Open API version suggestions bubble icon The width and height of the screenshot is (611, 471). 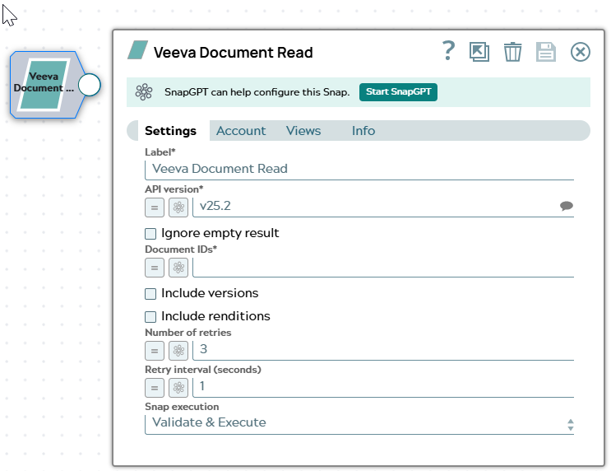(x=567, y=206)
